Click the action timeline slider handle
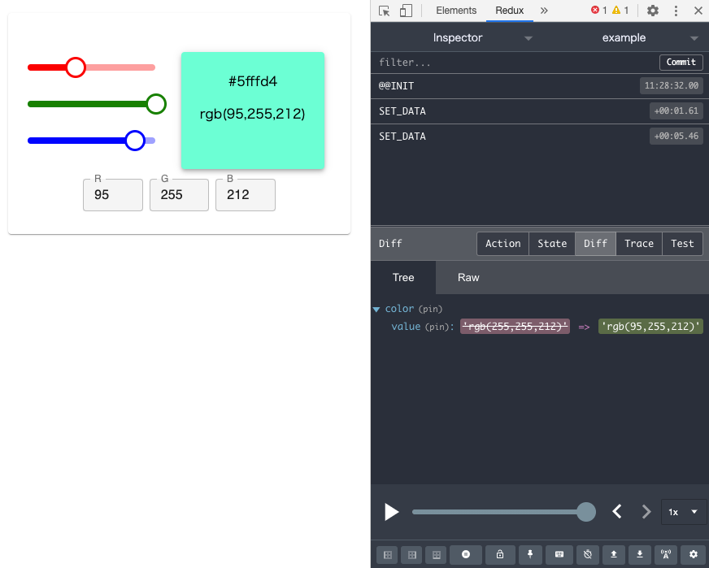 click(x=586, y=512)
